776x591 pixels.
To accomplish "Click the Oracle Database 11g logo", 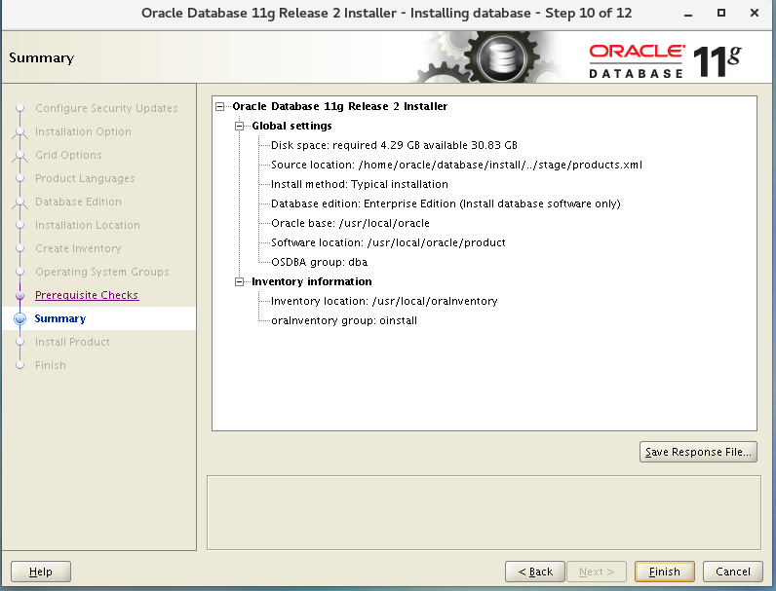I will pyautogui.click(x=665, y=61).
